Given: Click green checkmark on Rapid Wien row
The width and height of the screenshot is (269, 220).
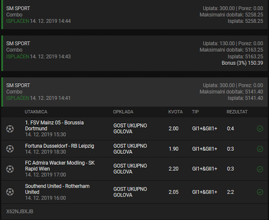Looking at the screenshot, I should click(260, 169).
